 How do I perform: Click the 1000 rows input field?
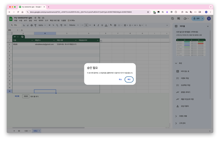coord(26,96)
